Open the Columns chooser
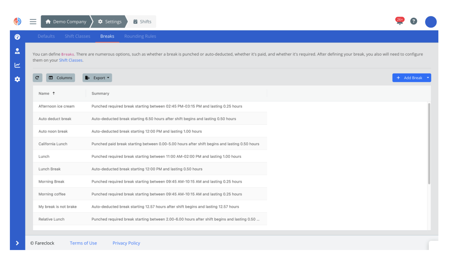The image size is (451, 258). 60,78
